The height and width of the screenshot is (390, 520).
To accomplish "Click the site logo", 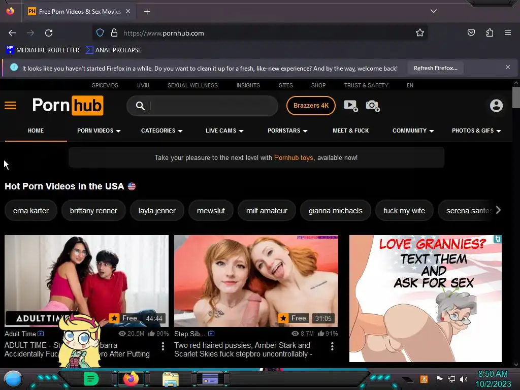I will click(x=68, y=106).
